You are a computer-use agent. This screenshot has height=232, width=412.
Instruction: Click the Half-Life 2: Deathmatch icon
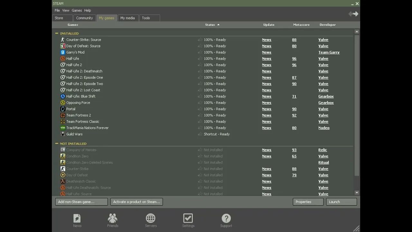pos(63,71)
